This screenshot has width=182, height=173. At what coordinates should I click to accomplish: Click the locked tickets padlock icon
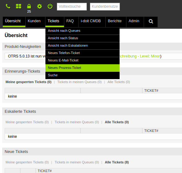pyautogui.click(x=29, y=6)
